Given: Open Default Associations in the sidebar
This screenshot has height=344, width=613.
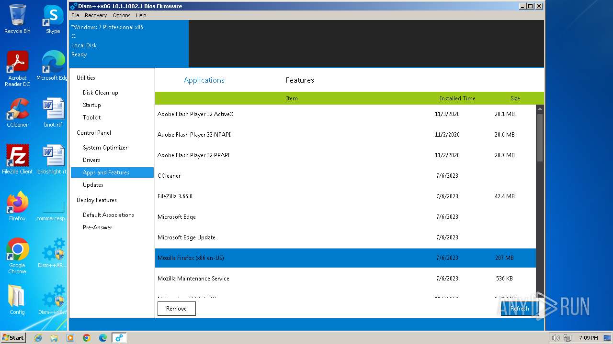Looking at the screenshot, I should [x=108, y=215].
